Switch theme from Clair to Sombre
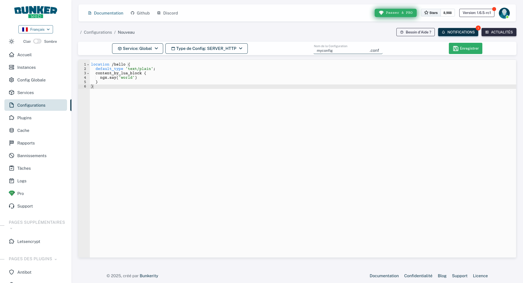523x283 pixels. 37,41
